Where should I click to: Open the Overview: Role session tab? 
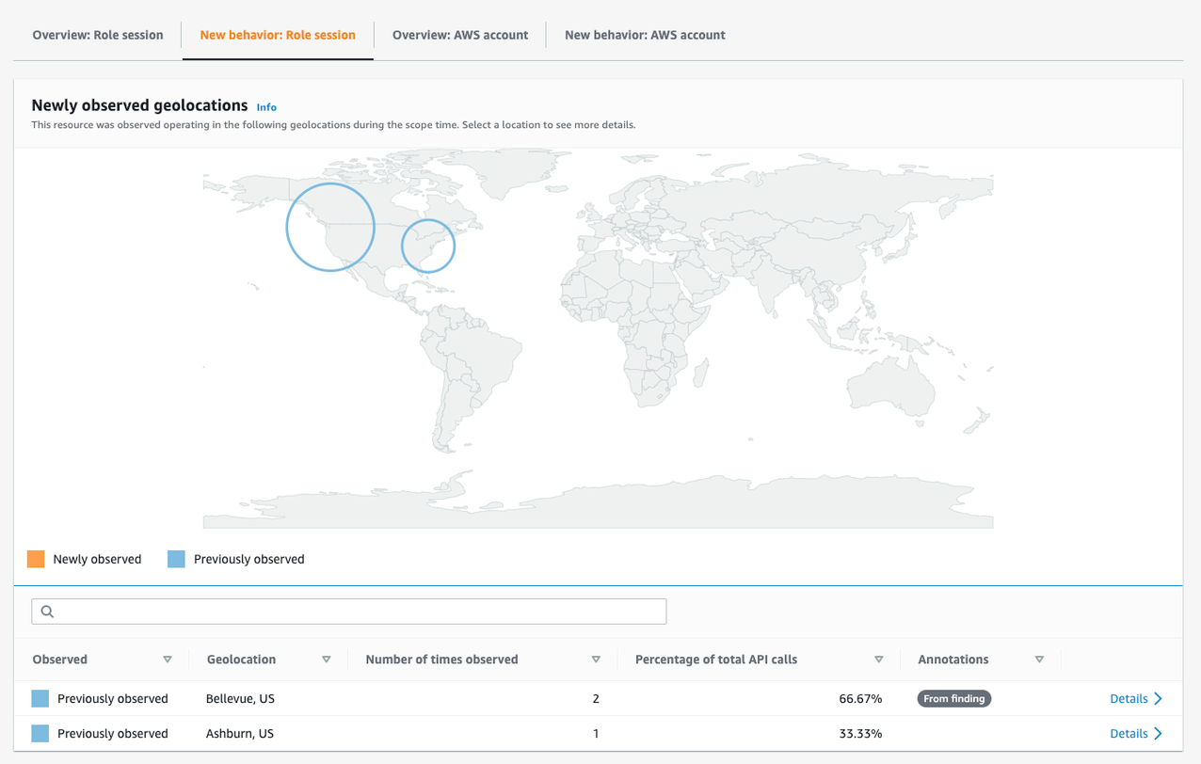coord(98,35)
